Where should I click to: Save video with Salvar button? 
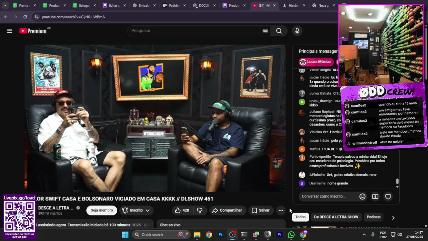(x=260, y=210)
